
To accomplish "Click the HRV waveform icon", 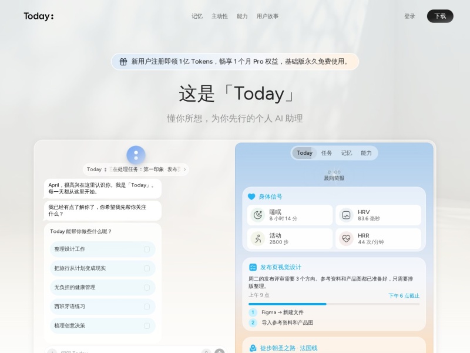I will tap(346, 215).
